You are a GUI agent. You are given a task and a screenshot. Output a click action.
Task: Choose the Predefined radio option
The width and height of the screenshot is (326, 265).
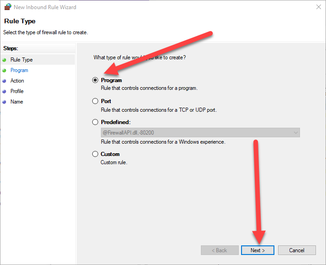(95, 122)
